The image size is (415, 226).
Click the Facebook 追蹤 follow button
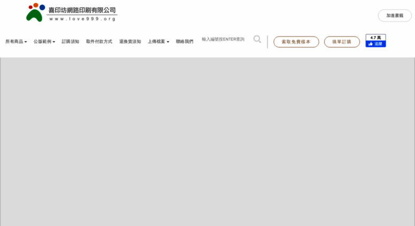pos(375,44)
